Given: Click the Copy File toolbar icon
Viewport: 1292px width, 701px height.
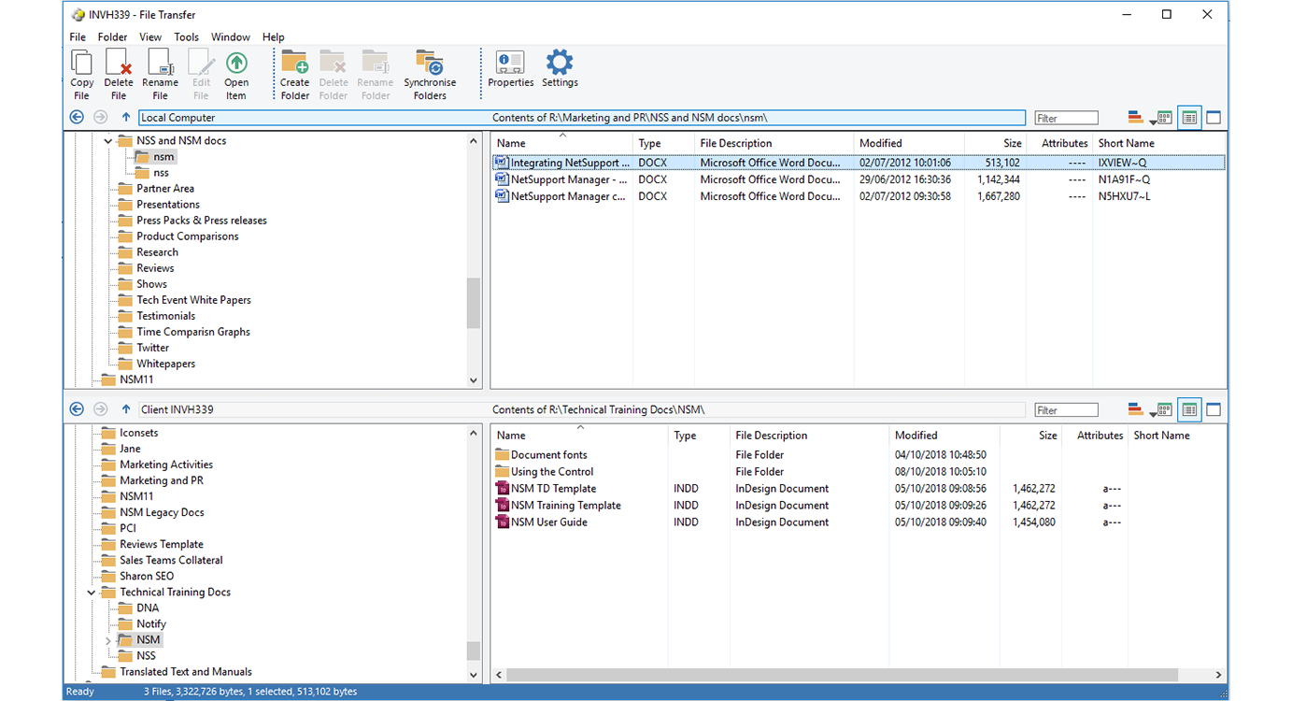Looking at the screenshot, I should pyautogui.click(x=81, y=64).
